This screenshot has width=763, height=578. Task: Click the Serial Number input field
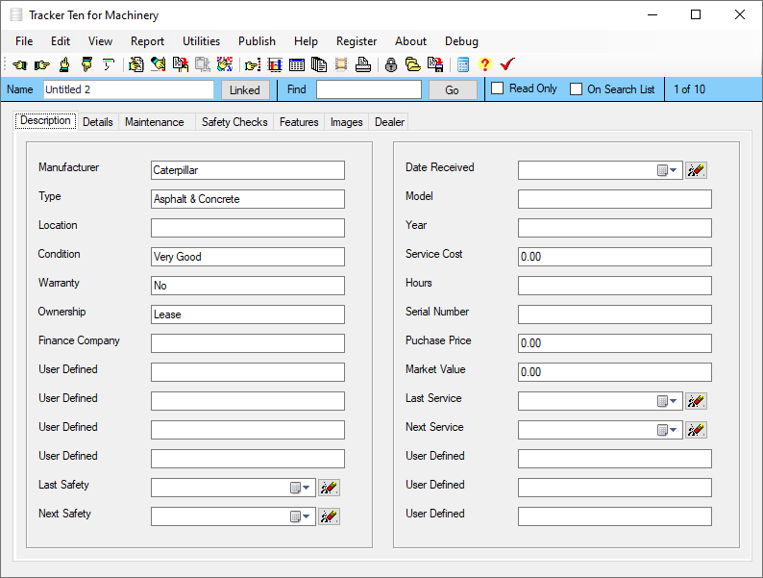614,314
